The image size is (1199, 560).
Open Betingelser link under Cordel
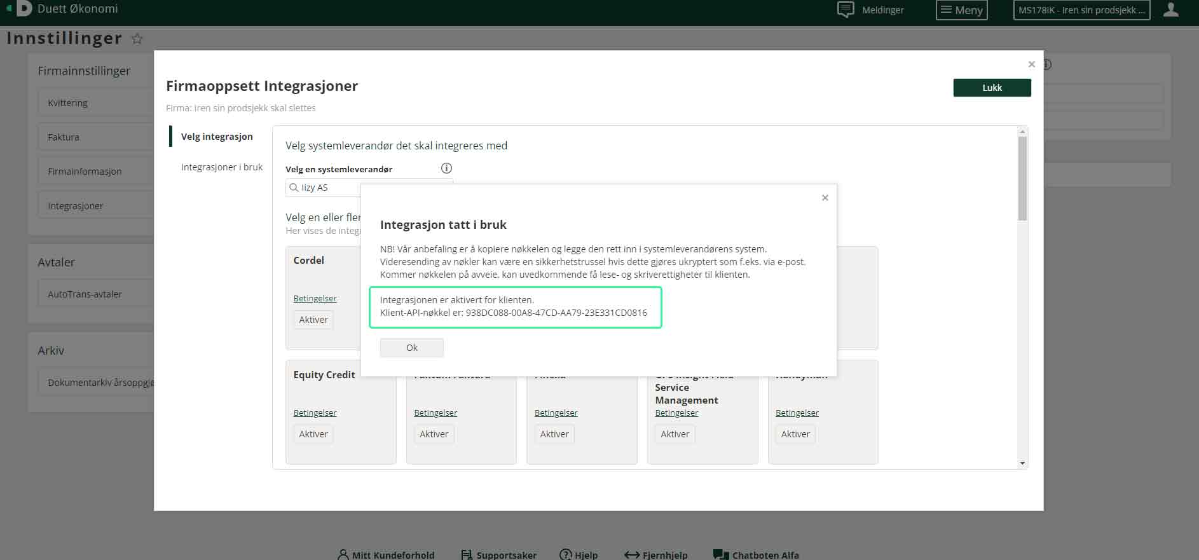click(315, 299)
